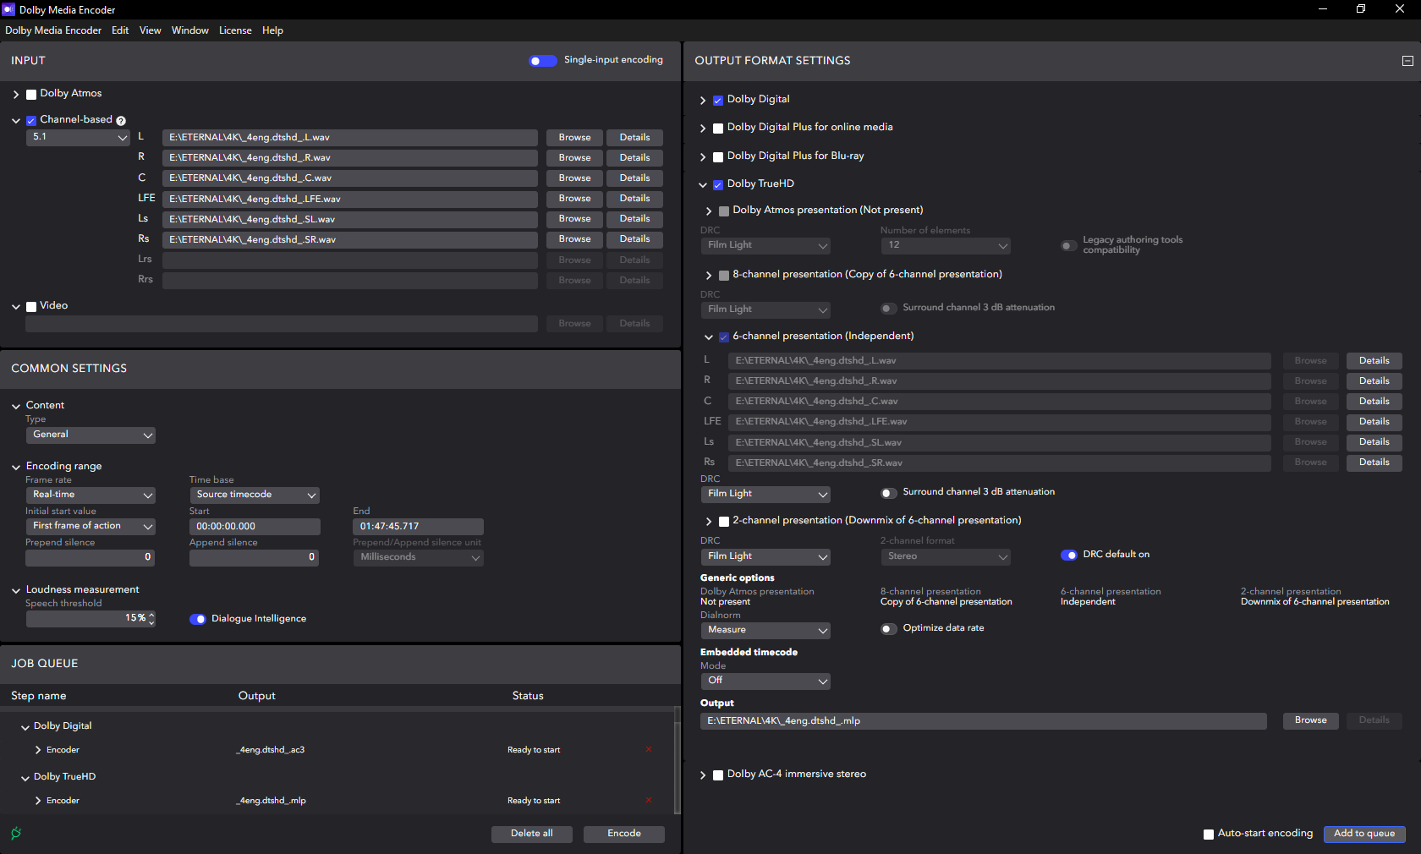Enable the Auto-start encoding checkbox

(1209, 835)
